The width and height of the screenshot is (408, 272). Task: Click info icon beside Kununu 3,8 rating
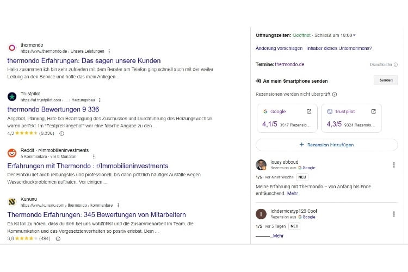[58, 239]
